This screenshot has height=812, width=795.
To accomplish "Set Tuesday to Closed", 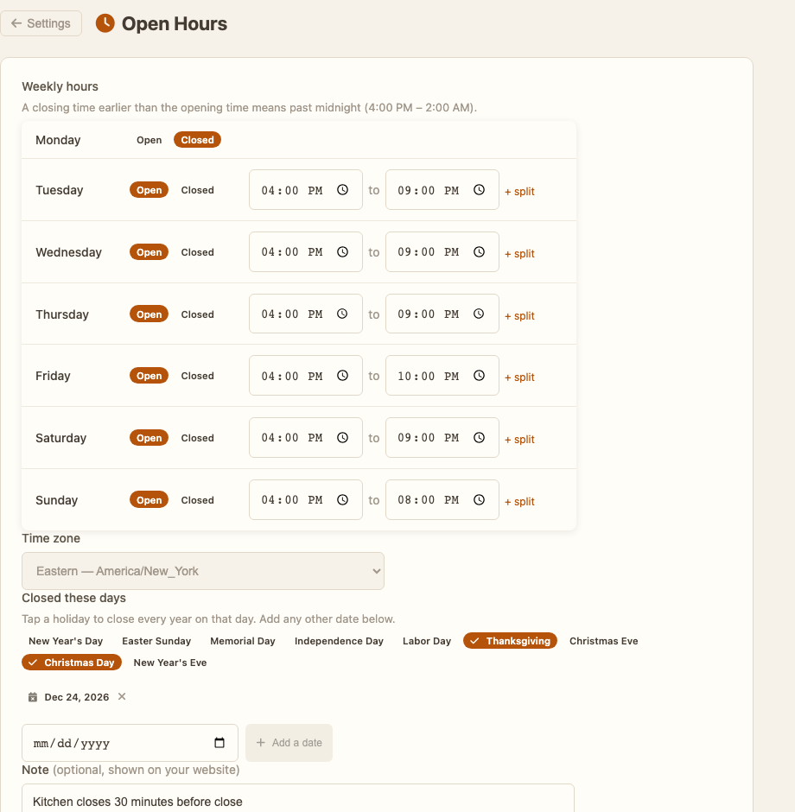I will [197, 190].
